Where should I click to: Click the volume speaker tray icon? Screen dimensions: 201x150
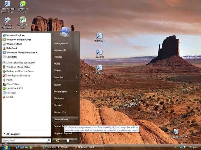[x=185, y=147]
